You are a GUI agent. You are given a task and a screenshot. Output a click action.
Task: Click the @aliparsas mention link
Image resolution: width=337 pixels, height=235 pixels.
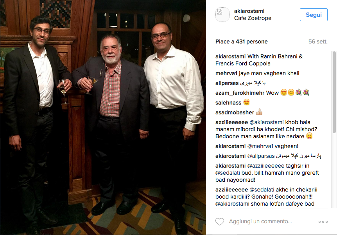tap(261, 156)
